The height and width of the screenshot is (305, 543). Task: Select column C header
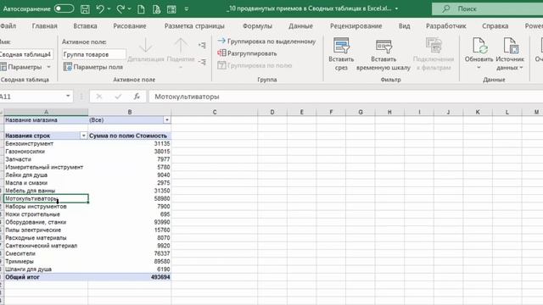click(x=215, y=112)
